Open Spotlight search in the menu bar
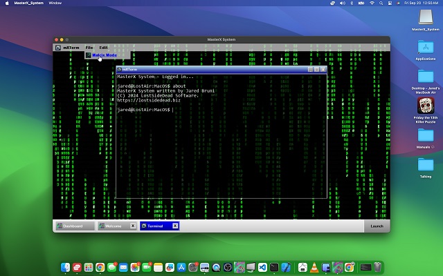This screenshot has width=443, height=276. pyautogui.click(x=381, y=3)
